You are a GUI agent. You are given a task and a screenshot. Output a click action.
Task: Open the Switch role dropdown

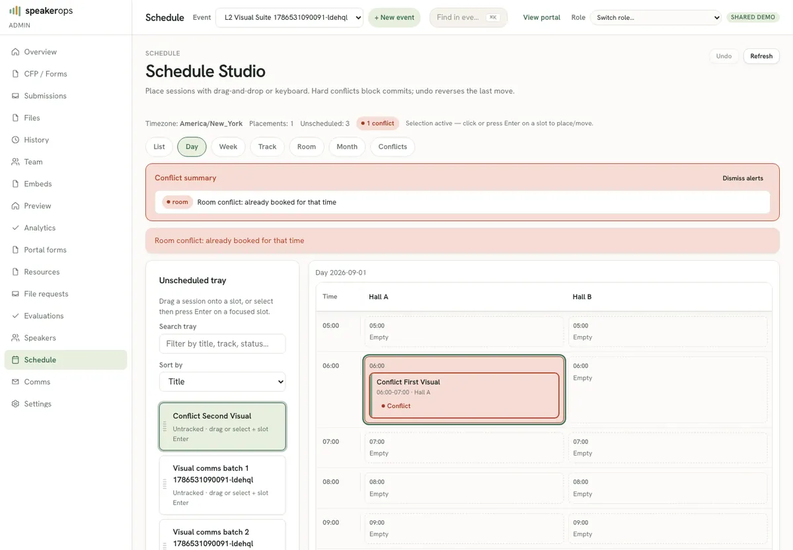point(656,17)
